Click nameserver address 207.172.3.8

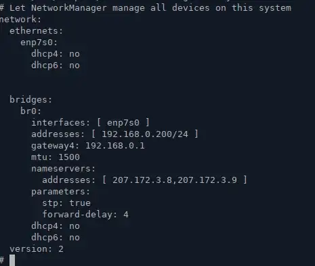(x=142, y=180)
